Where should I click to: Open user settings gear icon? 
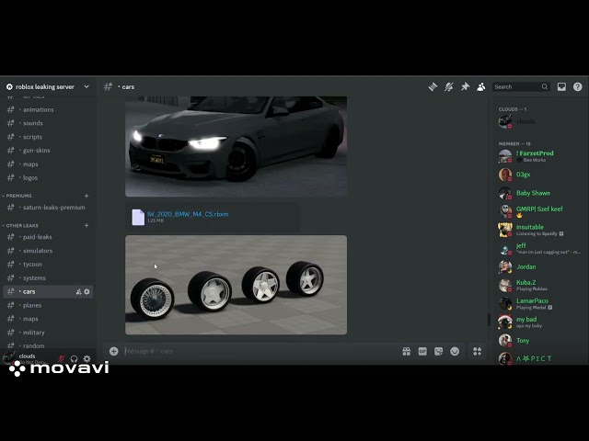(x=87, y=358)
